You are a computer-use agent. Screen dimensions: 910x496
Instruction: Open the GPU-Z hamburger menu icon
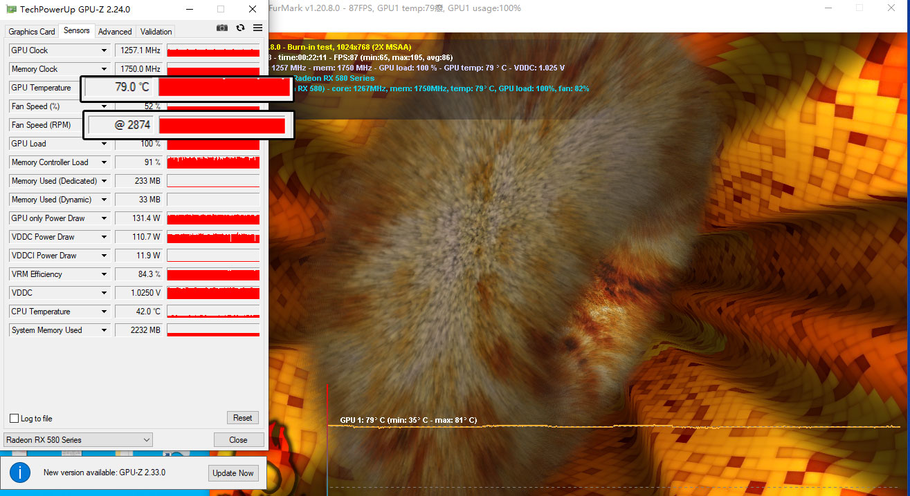[257, 28]
